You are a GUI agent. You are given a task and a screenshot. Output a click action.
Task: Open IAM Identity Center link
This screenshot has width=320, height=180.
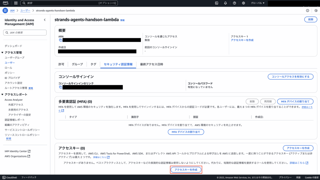[x=16, y=151]
